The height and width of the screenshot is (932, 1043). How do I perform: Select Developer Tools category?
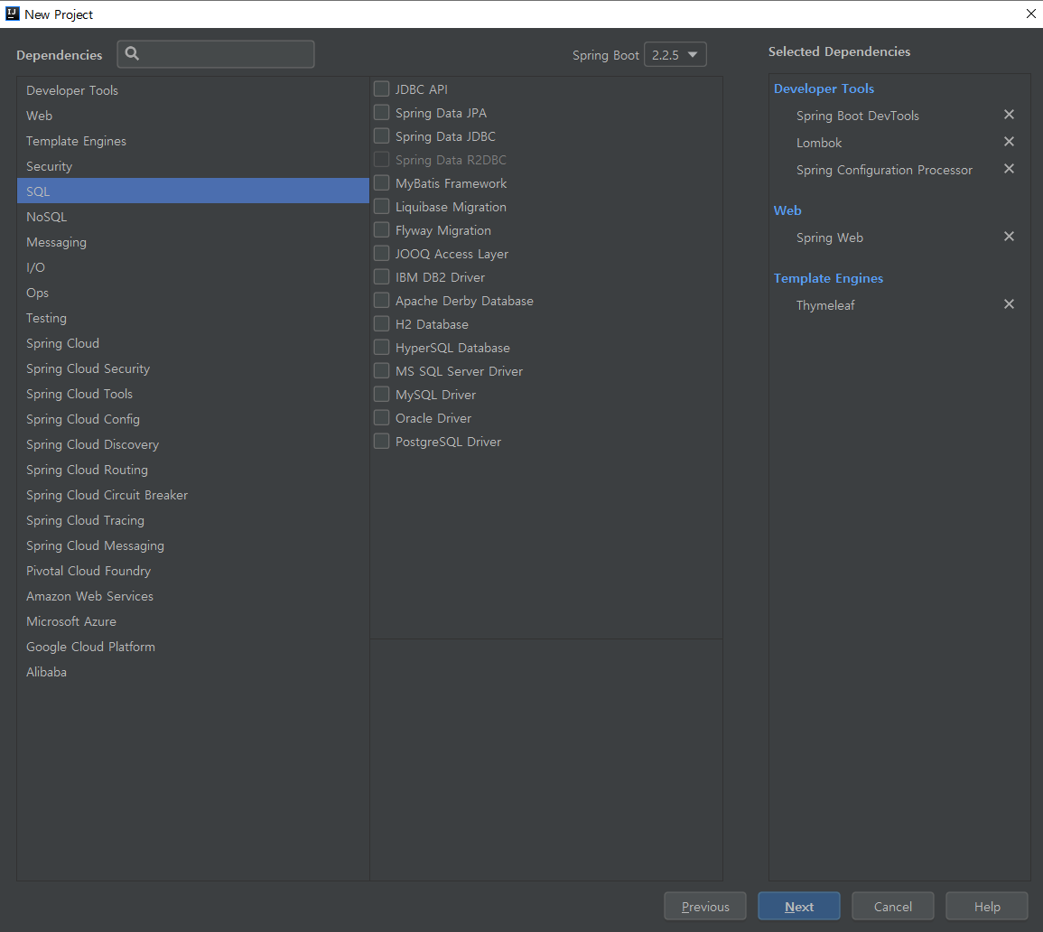click(x=193, y=89)
